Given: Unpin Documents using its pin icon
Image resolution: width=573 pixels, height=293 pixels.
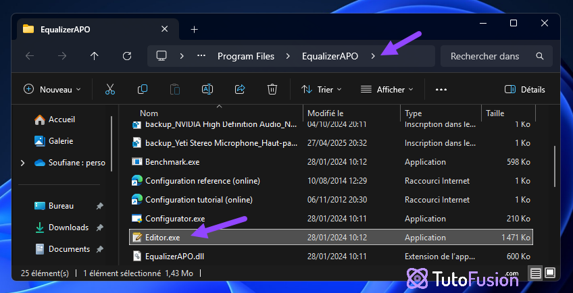Looking at the screenshot, I should coord(99,249).
